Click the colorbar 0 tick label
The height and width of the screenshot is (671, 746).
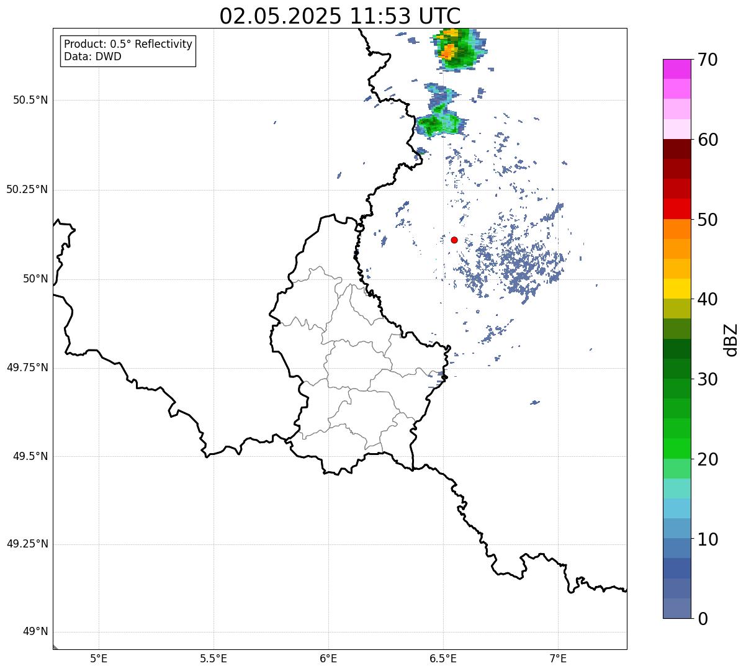click(703, 619)
